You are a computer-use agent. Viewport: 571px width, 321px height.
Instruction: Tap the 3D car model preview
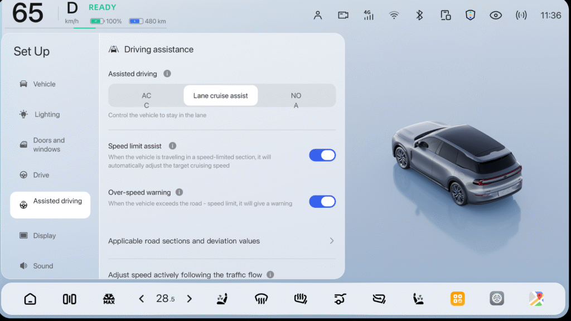tap(457, 163)
